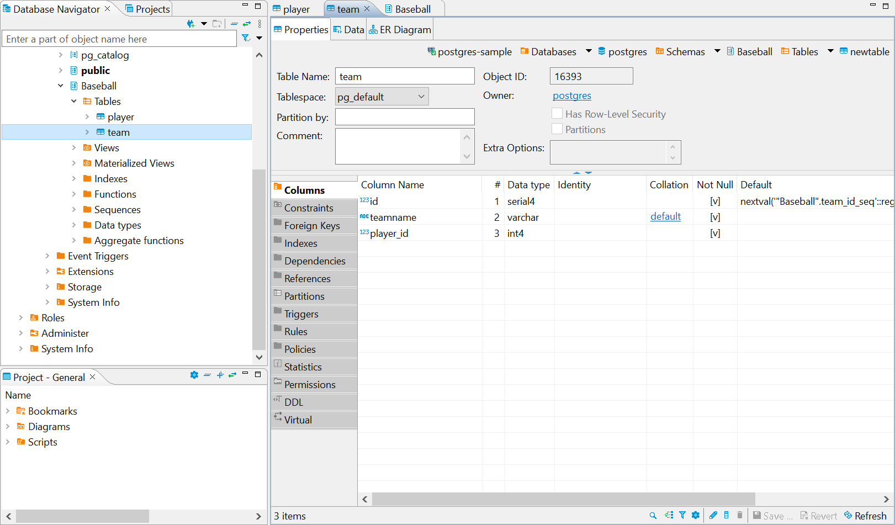Click the edit pencil icon in bottom toolbar
The height and width of the screenshot is (525, 895).
click(713, 515)
